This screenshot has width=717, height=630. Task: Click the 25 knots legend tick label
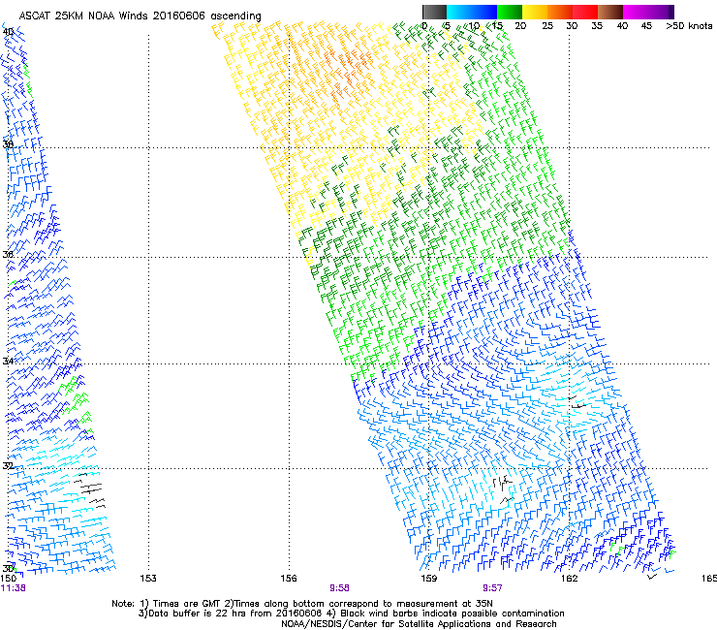pos(547,26)
